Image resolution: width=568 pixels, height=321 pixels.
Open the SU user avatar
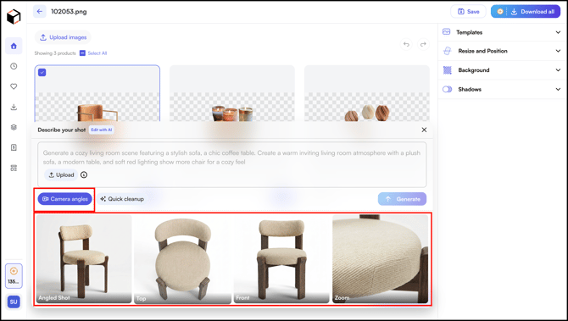tap(14, 302)
